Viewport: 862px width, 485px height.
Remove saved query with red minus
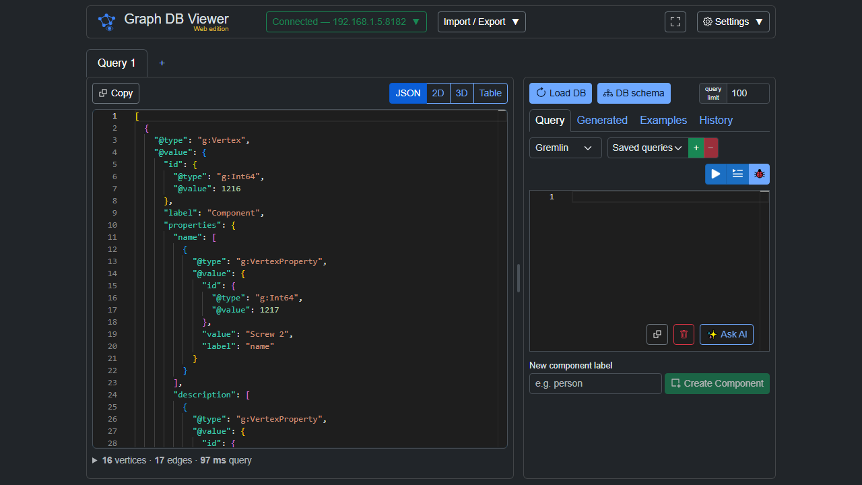pyautogui.click(x=711, y=148)
